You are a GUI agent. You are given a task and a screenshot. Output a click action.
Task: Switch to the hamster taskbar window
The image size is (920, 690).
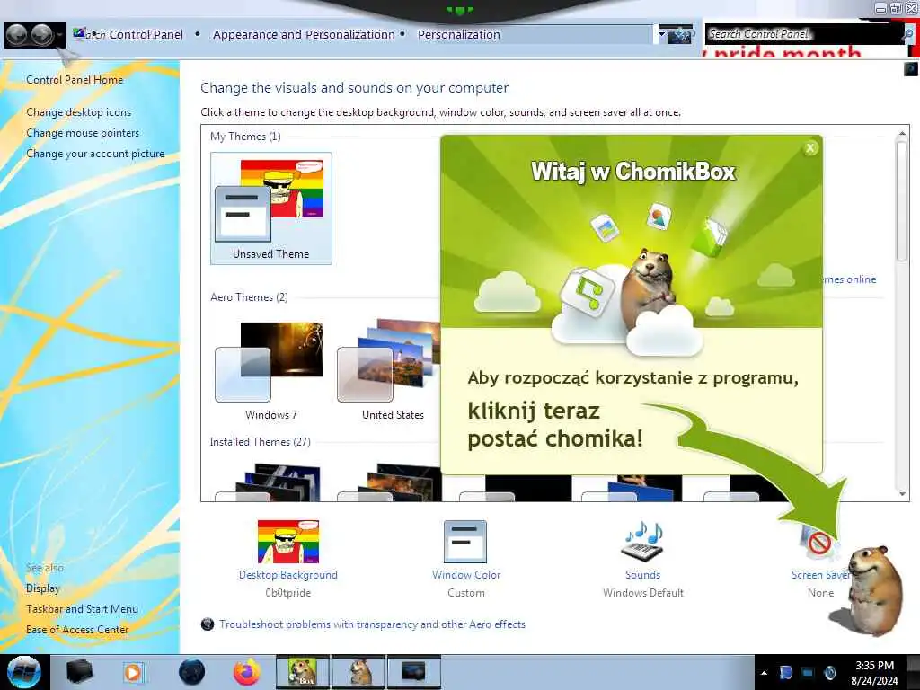coord(358,672)
